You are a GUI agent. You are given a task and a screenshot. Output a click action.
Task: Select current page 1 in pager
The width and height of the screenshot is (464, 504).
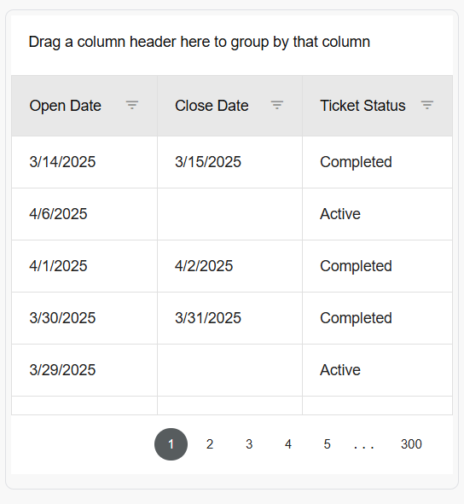click(171, 444)
